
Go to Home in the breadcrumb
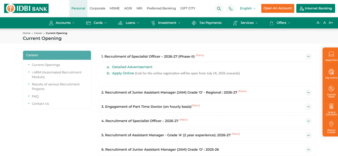click(x=26, y=33)
